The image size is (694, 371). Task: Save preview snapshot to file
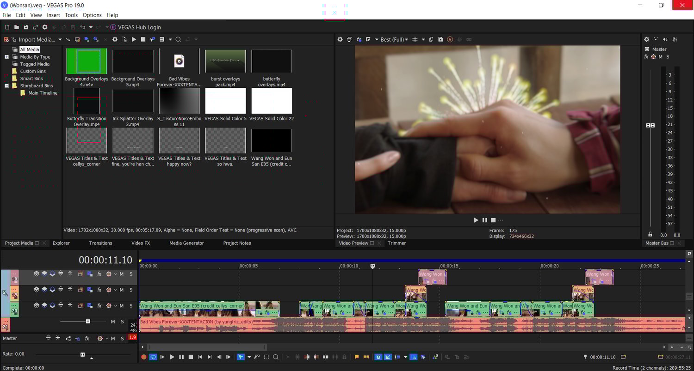pyautogui.click(x=440, y=40)
